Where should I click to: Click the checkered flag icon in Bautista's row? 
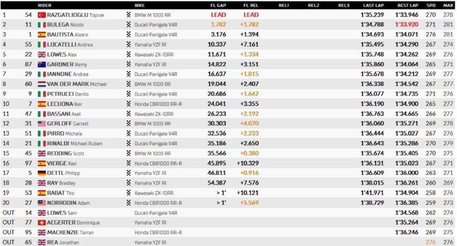128,35
